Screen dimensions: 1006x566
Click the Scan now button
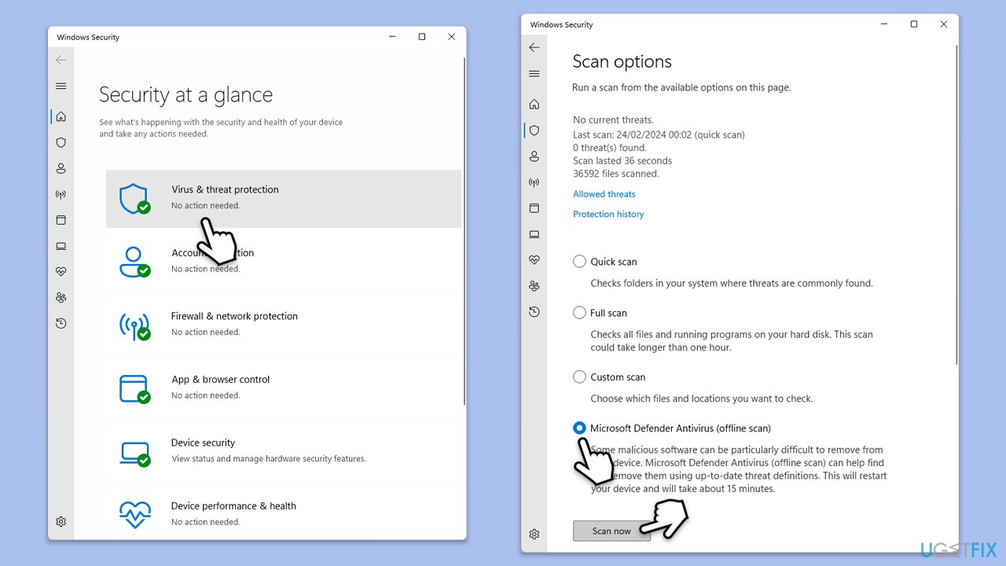pyautogui.click(x=611, y=531)
